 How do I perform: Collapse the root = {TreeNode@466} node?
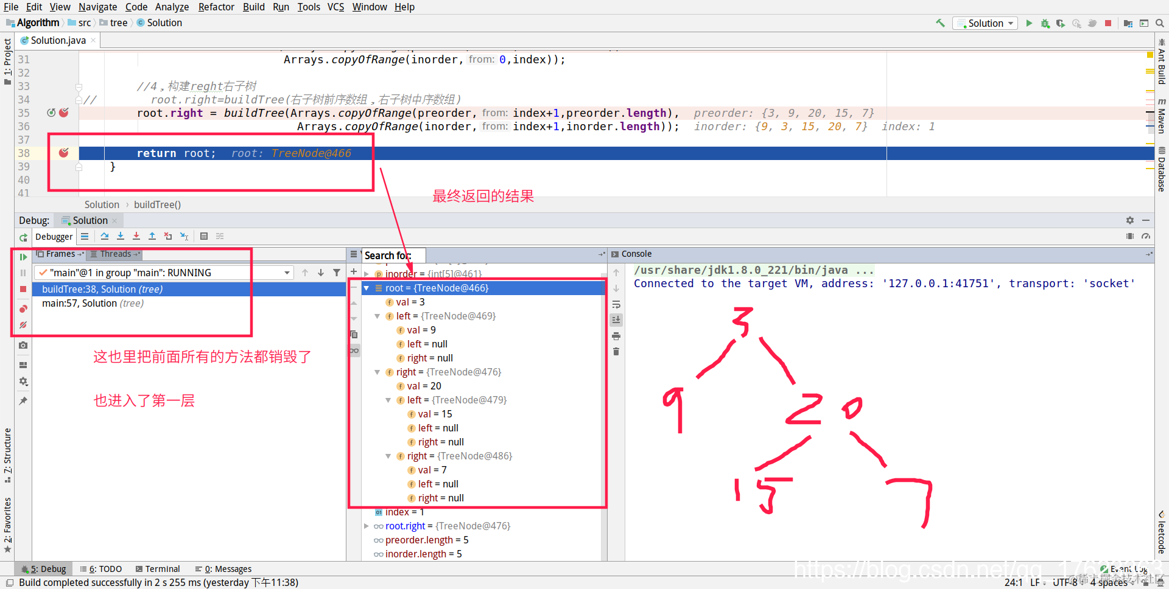click(x=367, y=288)
